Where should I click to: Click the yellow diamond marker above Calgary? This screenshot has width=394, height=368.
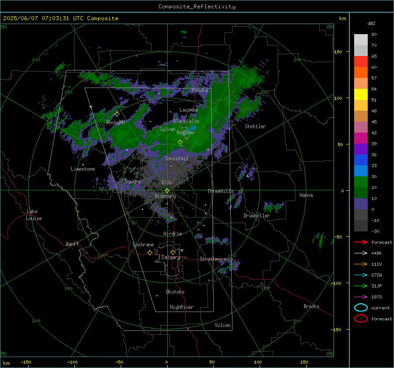click(173, 252)
